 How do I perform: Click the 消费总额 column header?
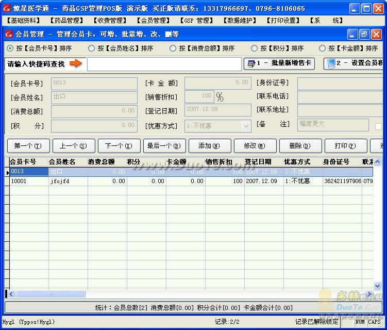[107, 162]
